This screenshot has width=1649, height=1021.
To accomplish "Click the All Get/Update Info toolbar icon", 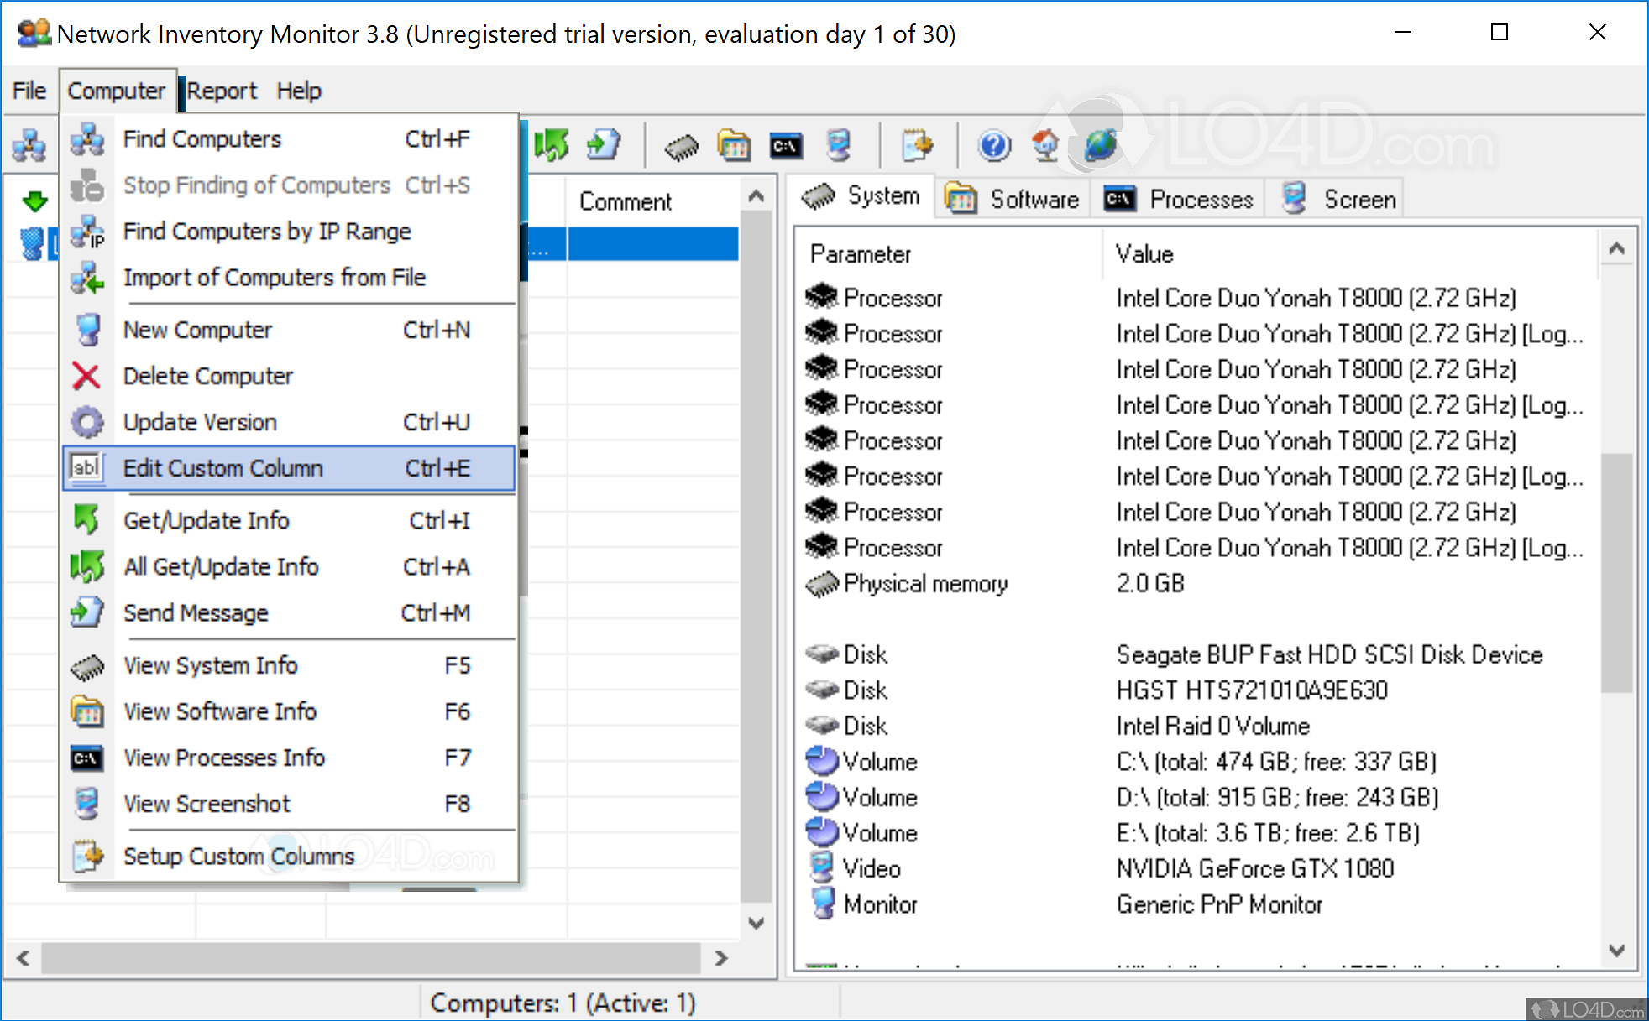I will coord(552,144).
